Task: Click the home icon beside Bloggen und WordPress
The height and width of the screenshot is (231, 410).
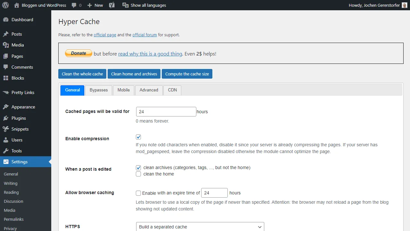Action: (x=17, y=5)
